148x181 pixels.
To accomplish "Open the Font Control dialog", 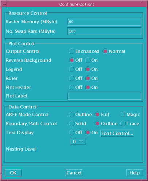I will point(117,134).
